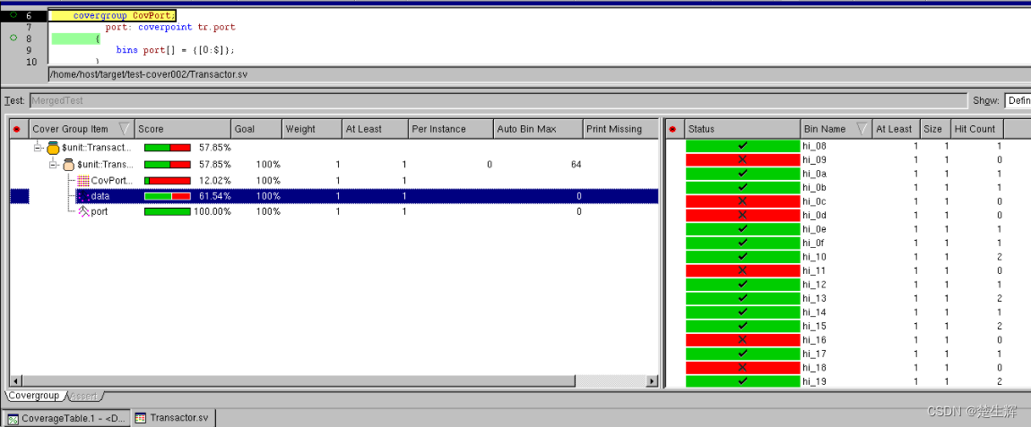The image size is (1031, 427).
Task: Click source line 'port: coverpoint tr.port'
Action: click(170, 27)
